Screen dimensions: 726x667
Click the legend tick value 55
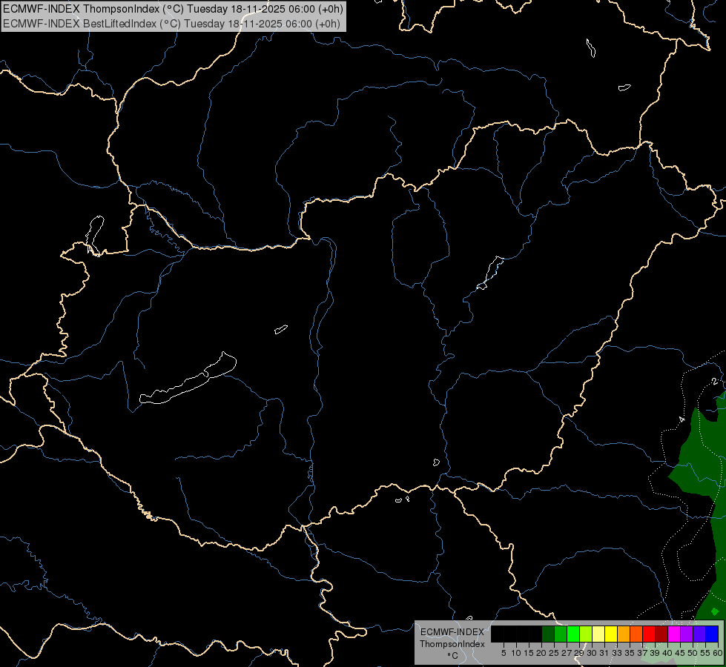tap(705, 653)
